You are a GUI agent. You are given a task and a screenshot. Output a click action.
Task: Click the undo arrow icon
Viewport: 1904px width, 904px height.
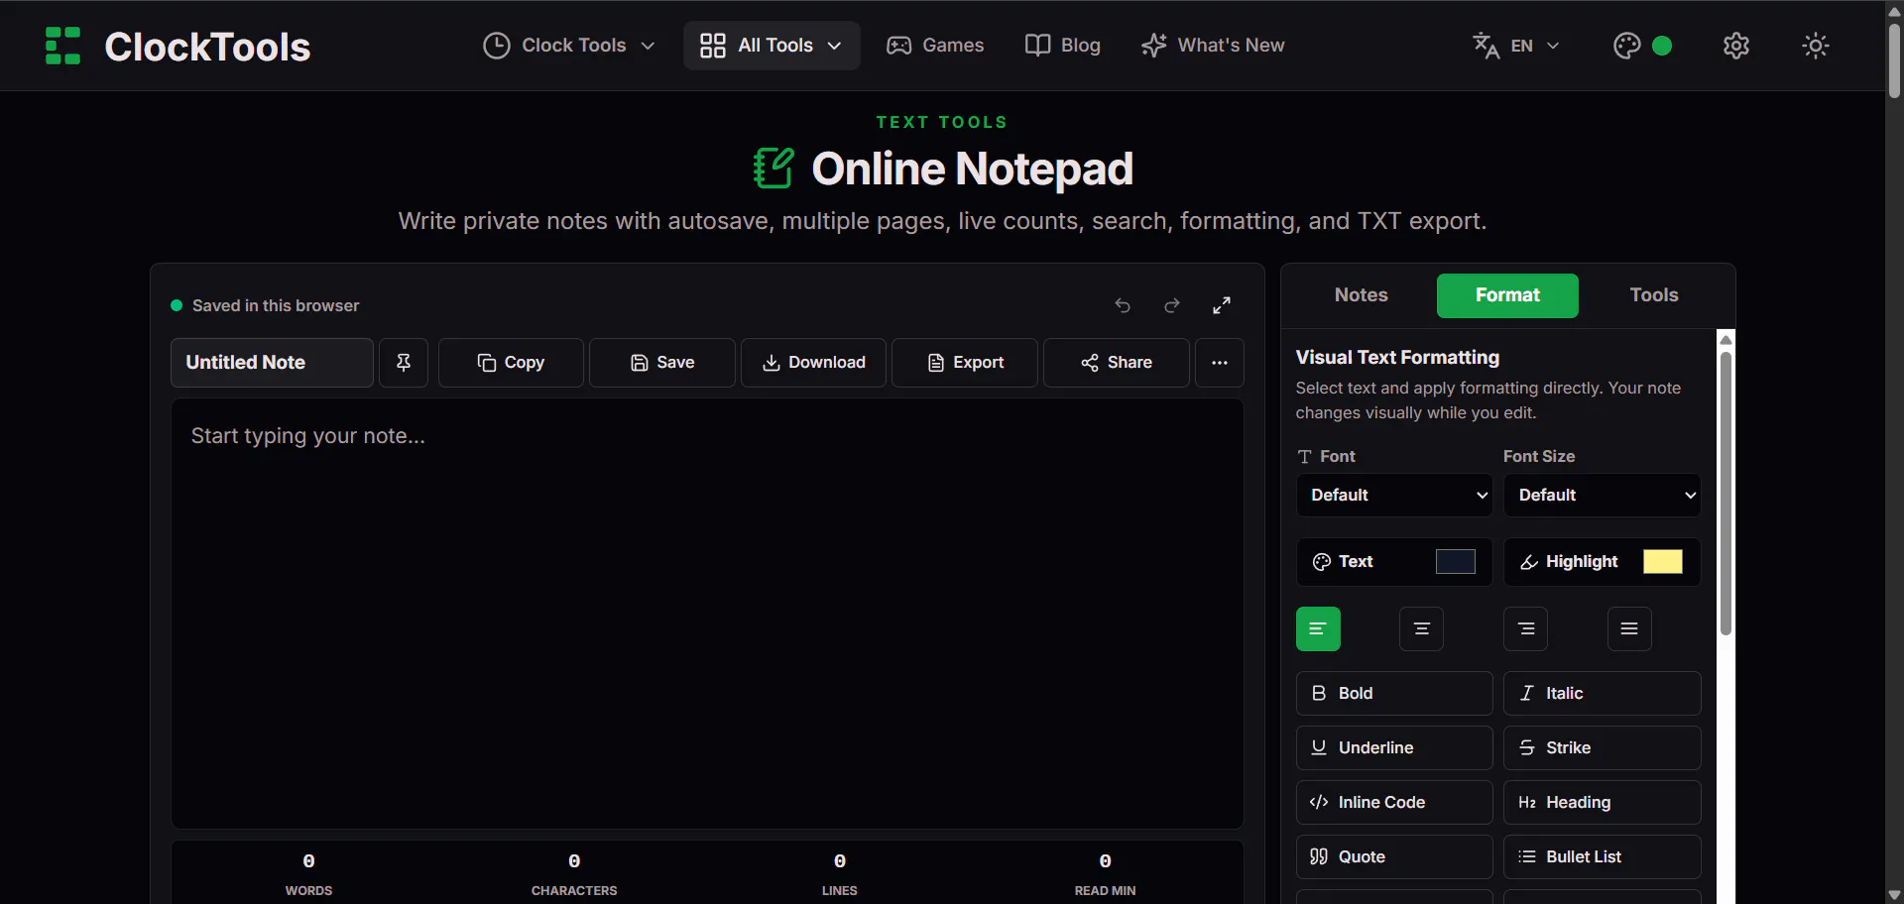1123,305
